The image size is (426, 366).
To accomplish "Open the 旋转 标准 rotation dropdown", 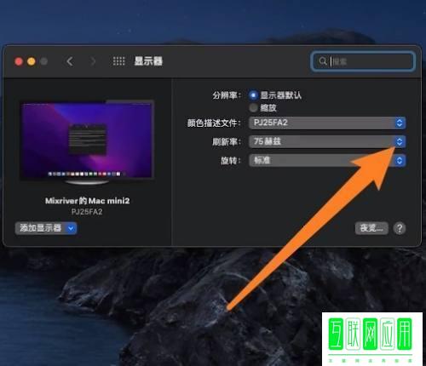I will (x=327, y=160).
